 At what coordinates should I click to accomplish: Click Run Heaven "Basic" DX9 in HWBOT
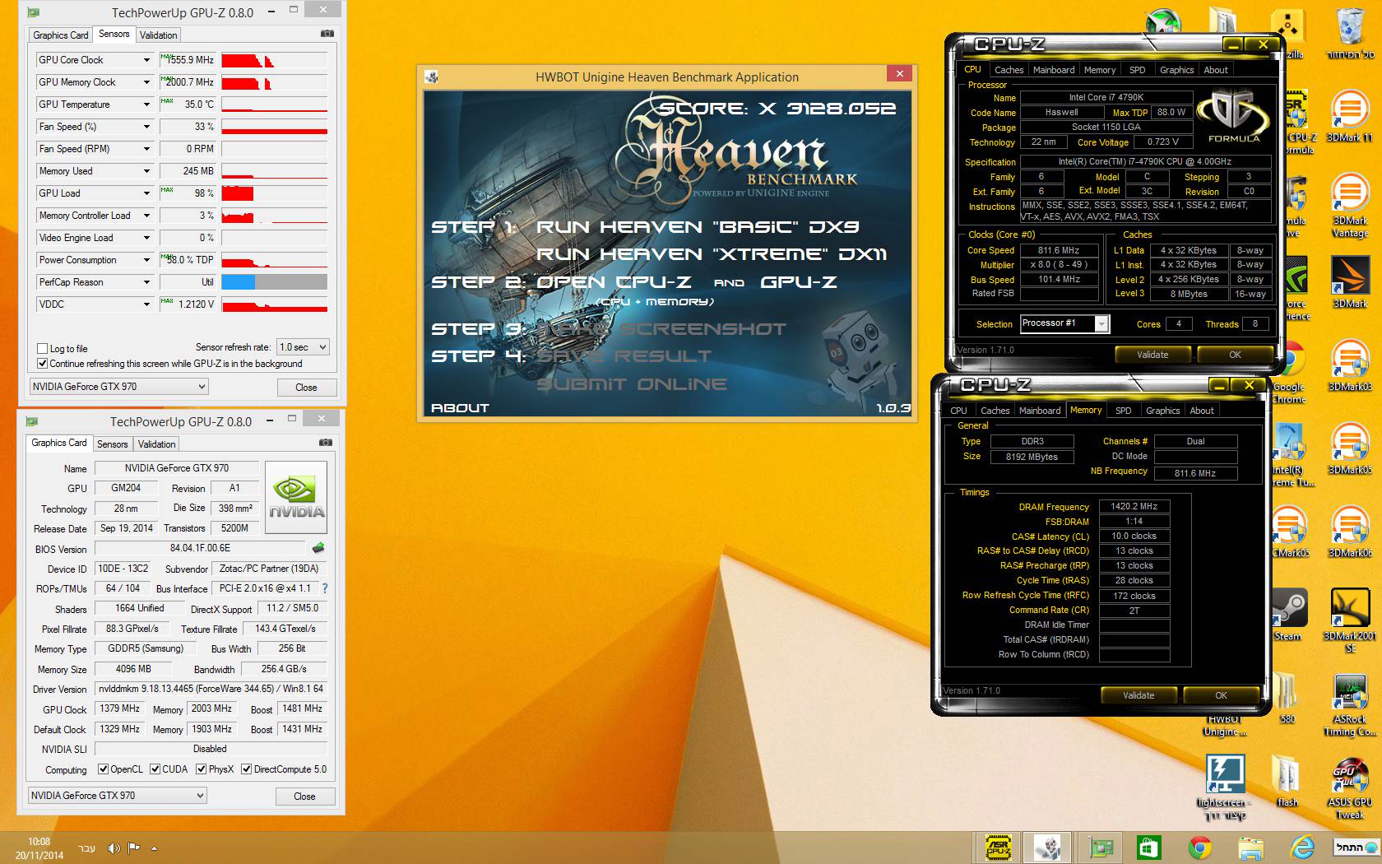coord(698,226)
